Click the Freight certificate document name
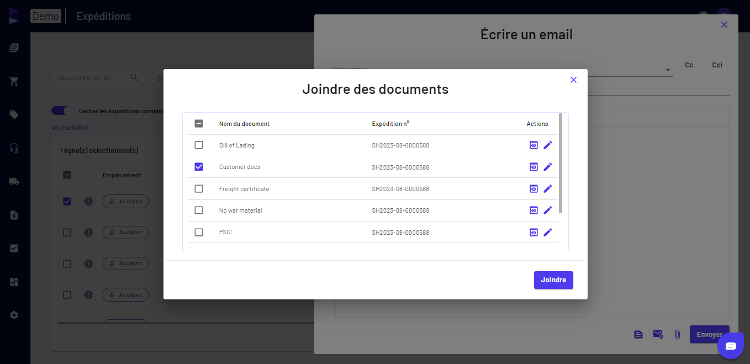This screenshot has width=750, height=364. (x=244, y=189)
